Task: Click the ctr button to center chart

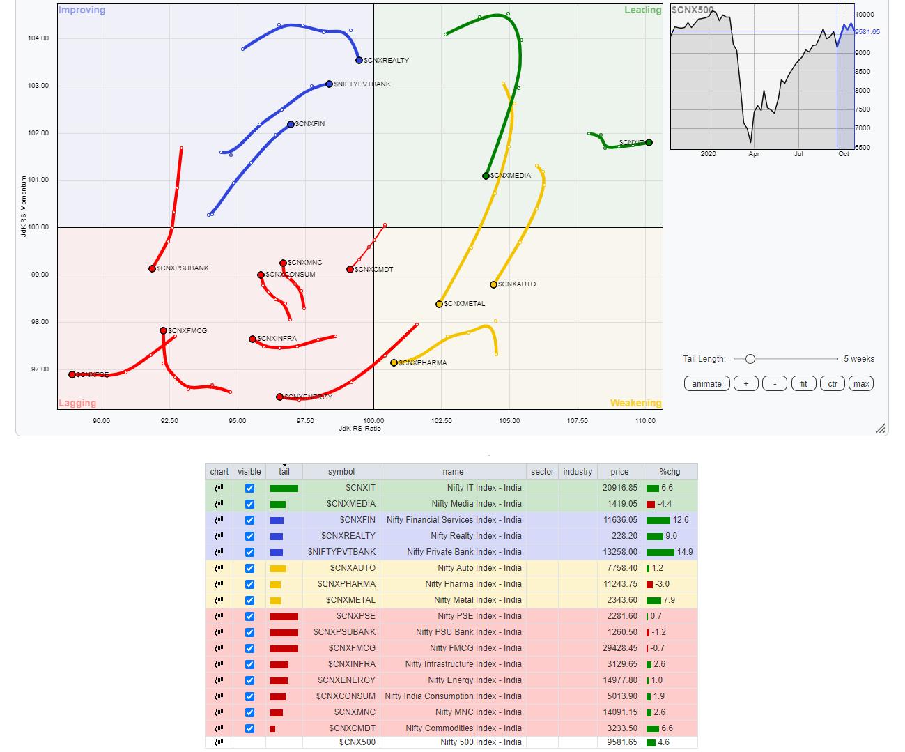Action: coord(832,383)
